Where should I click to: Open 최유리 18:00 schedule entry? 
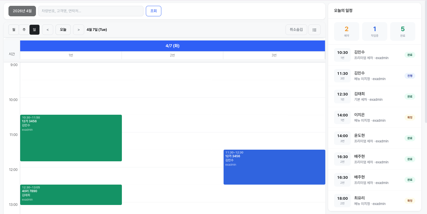coord(374,201)
